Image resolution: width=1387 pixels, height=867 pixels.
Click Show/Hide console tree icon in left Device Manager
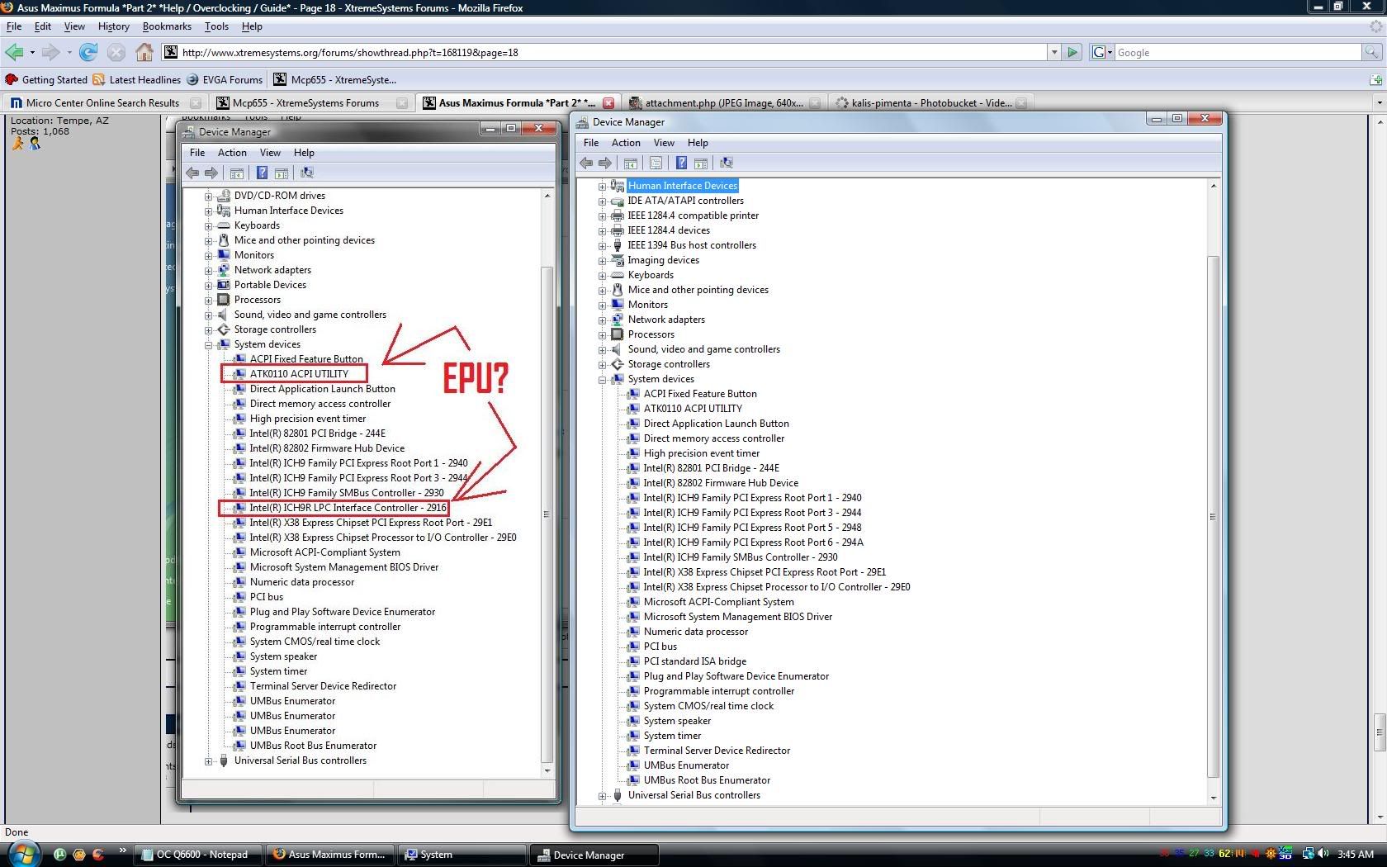[x=237, y=173]
